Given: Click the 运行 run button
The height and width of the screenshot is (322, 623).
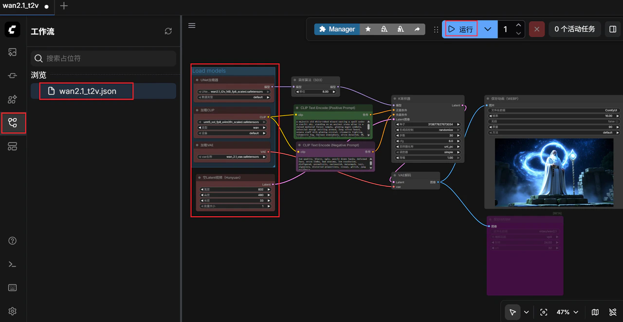Looking at the screenshot, I should pyautogui.click(x=460, y=29).
